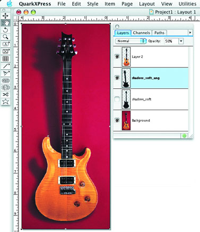Image resolution: width=200 pixels, height=232 pixels.
Task: Switch to the Layers tab
Action: point(123,33)
